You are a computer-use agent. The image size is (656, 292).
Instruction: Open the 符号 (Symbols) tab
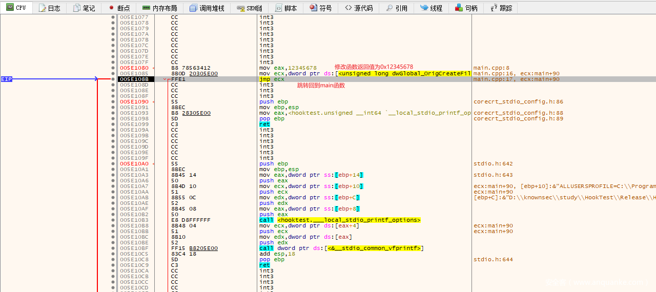pyautogui.click(x=321, y=8)
